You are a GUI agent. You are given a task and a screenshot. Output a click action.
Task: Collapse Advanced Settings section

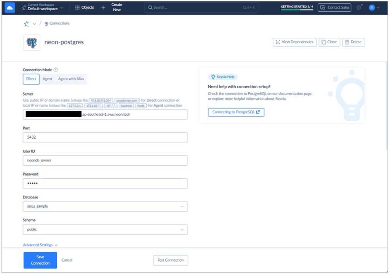[40, 245]
